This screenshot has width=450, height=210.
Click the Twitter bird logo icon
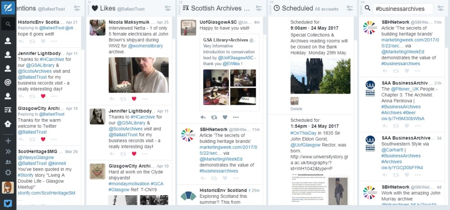point(8,203)
